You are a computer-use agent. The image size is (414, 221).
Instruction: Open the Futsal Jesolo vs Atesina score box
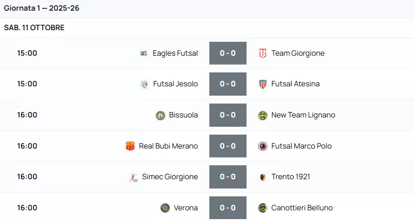click(228, 84)
